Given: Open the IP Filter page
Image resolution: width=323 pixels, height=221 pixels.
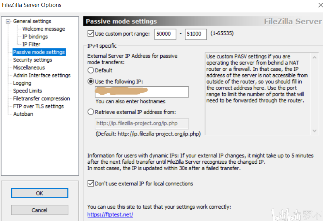Looking at the screenshot, I should pos(31,44).
